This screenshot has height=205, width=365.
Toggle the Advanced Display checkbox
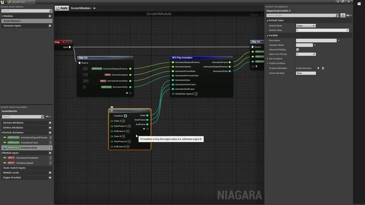pyautogui.click(x=298, y=50)
